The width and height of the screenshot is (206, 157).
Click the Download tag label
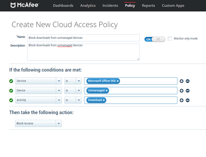pos(95,100)
